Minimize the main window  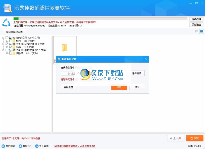(x=191, y=3)
